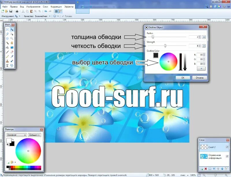The height and width of the screenshot is (177, 231).
Task: Click the Print toolbar icon
Action: (x=17, y=11)
